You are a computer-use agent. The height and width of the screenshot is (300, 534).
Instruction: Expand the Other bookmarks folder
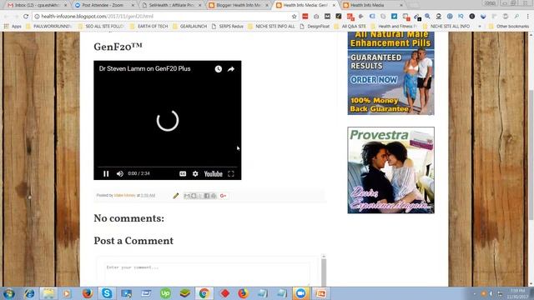point(509,26)
